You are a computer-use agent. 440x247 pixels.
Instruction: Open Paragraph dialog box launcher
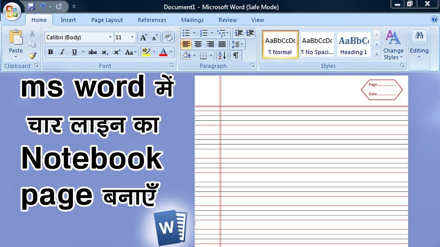[252, 65]
